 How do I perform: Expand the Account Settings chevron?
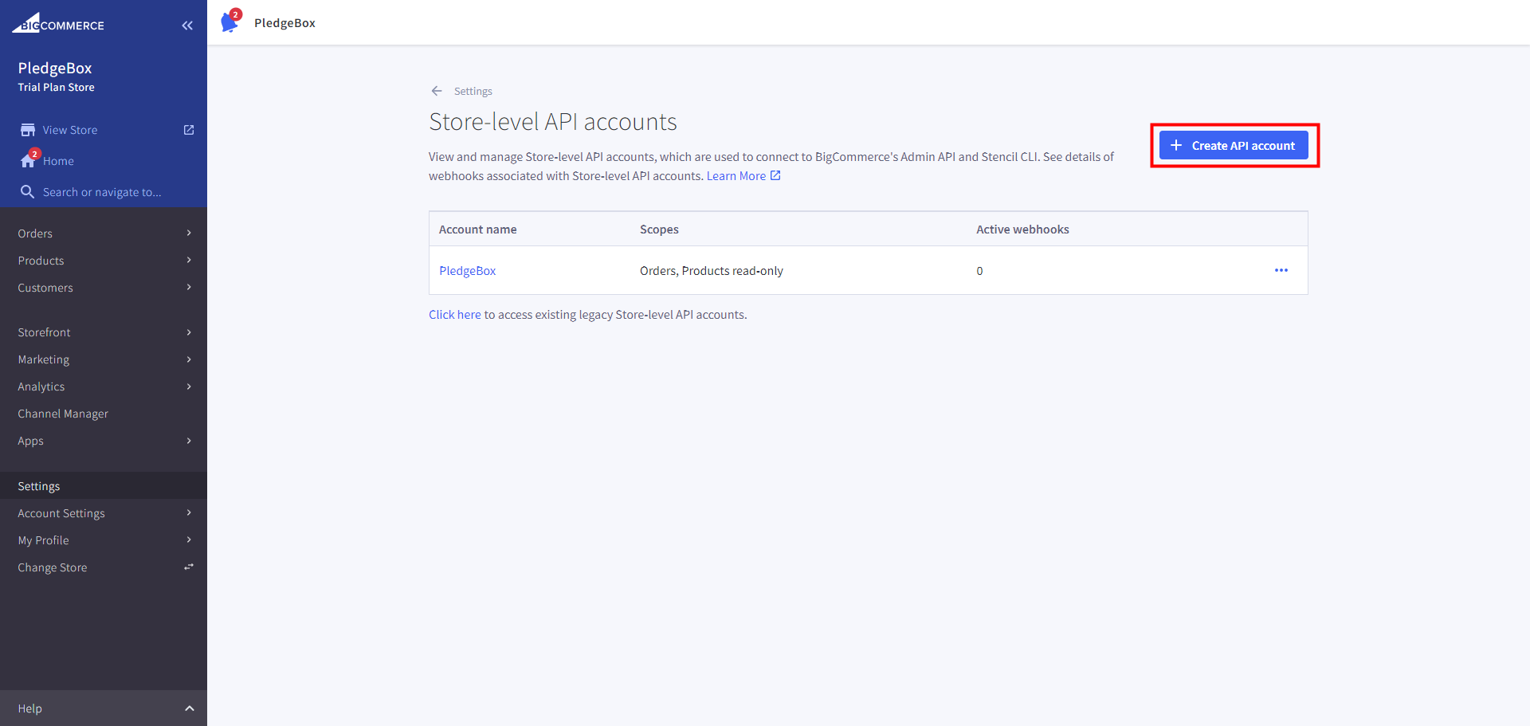pos(189,512)
